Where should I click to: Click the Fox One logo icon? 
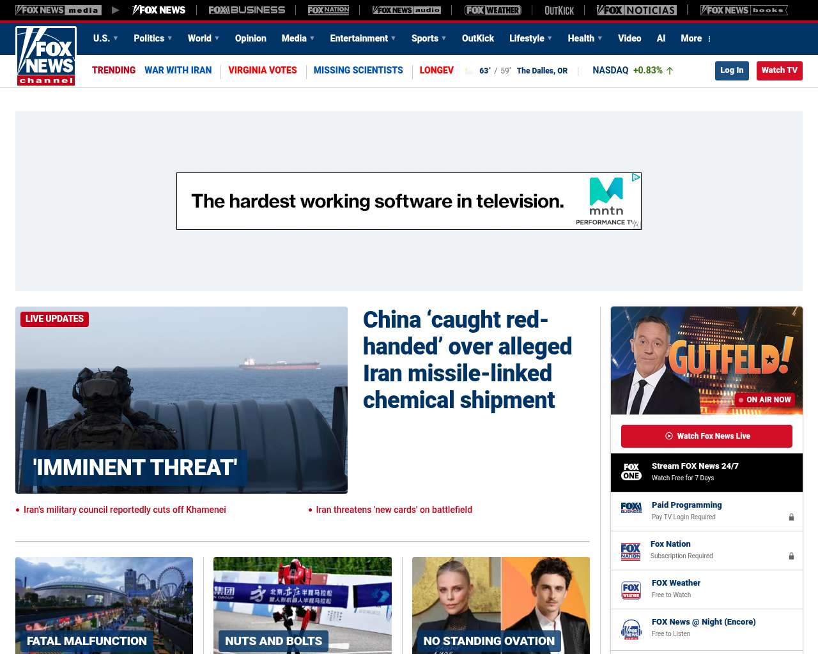tap(631, 472)
